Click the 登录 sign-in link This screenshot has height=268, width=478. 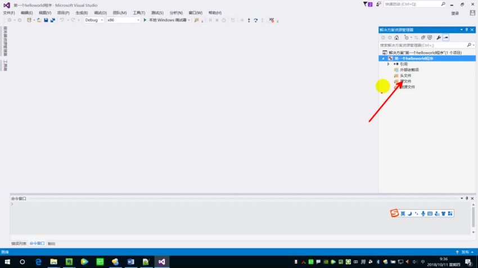[x=455, y=13]
